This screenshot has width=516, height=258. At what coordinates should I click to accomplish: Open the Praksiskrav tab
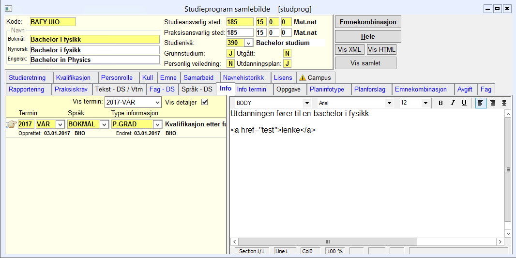pos(72,89)
